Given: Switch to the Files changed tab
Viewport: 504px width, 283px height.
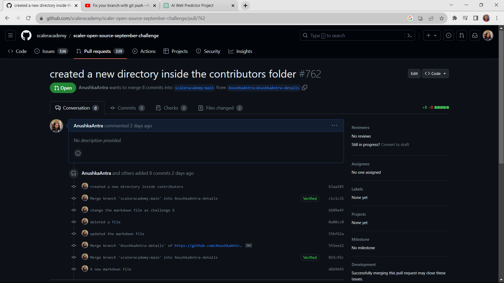Looking at the screenshot, I should [x=220, y=108].
